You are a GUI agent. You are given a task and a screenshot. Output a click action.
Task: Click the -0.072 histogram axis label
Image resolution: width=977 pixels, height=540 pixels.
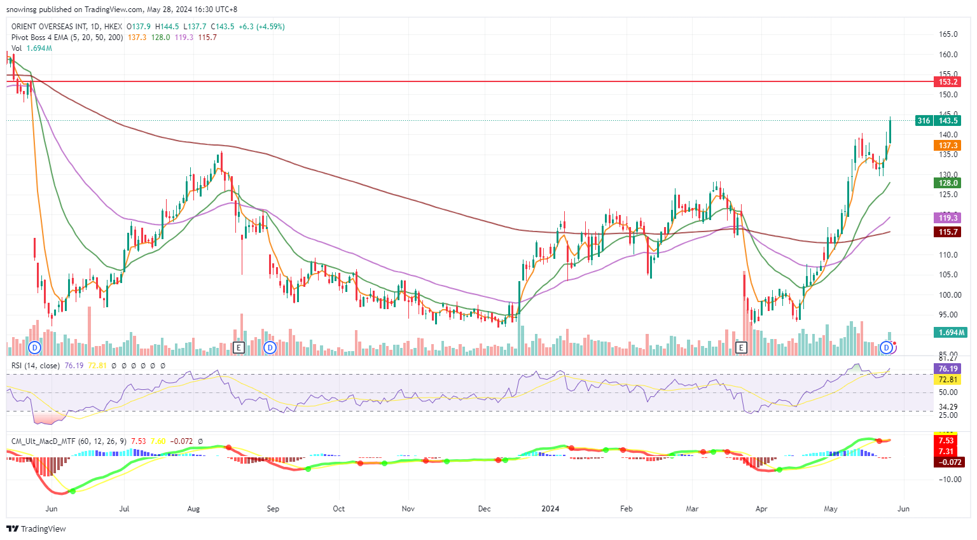point(949,462)
